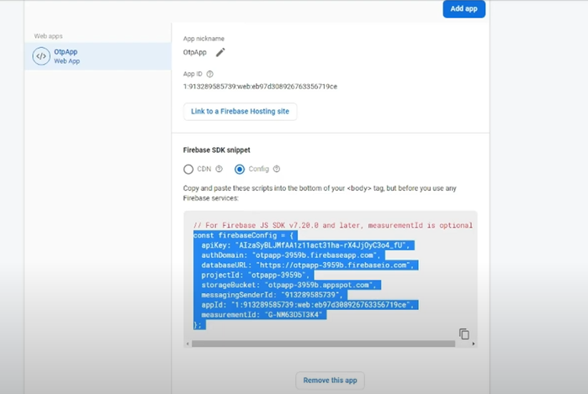Click the scrollbar left arrow in snippet
This screenshot has width=588, height=394.
pos(188,344)
